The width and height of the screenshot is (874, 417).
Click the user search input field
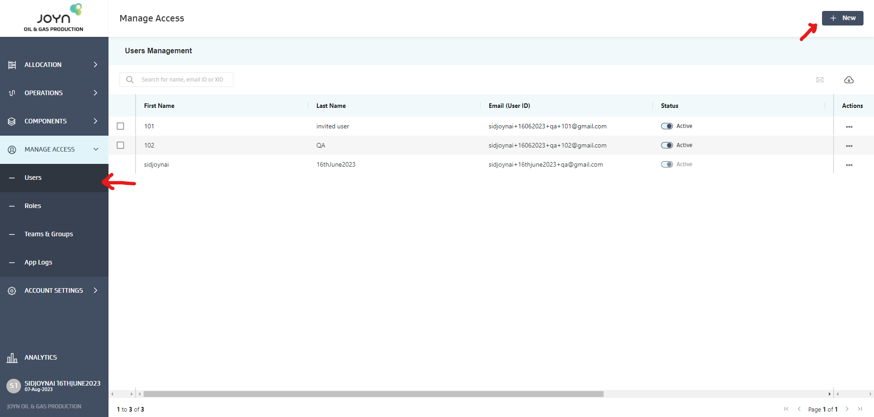click(x=182, y=80)
